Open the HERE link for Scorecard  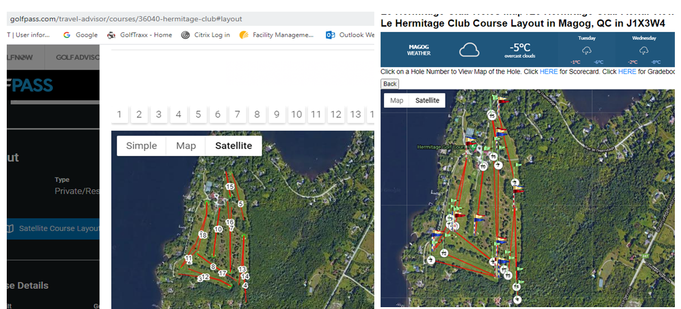click(548, 72)
